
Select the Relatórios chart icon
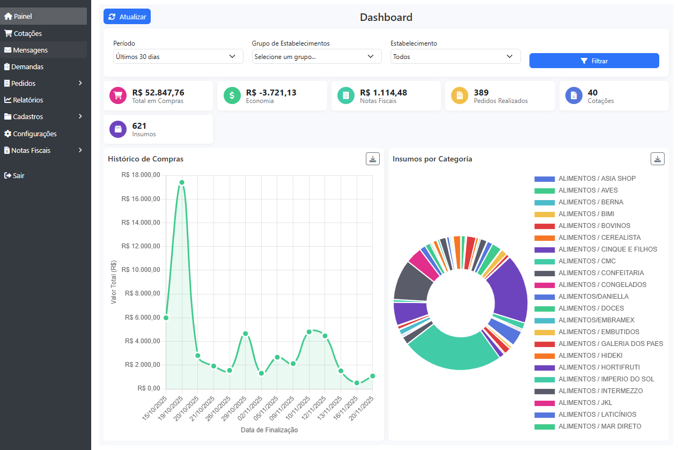click(9, 100)
